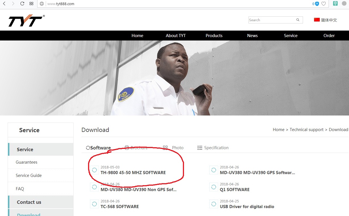The image size is (349, 216).
Task: Click Download in the breadcrumb
Action: point(338,130)
